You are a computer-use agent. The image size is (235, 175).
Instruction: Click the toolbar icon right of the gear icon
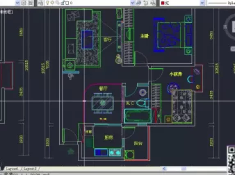(x=30, y=3)
